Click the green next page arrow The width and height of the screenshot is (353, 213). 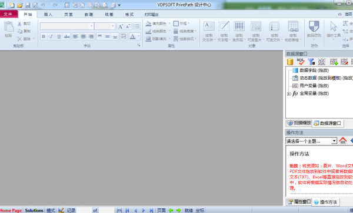tap(179, 210)
